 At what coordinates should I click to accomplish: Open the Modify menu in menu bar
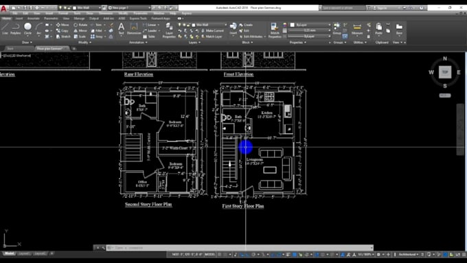(x=123, y=14)
